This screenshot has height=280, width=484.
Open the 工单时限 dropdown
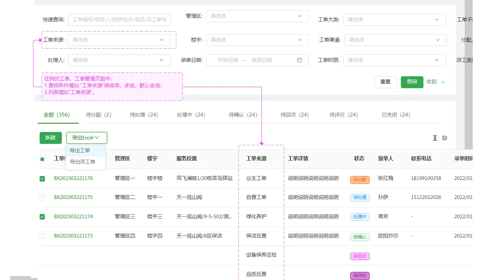pyautogui.click(x=394, y=60)
